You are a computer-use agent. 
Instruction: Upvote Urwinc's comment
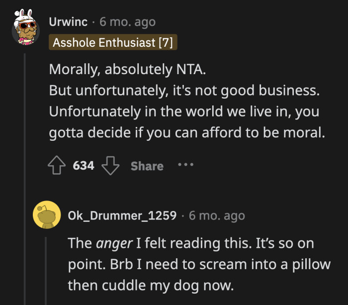tap(58, 166)
